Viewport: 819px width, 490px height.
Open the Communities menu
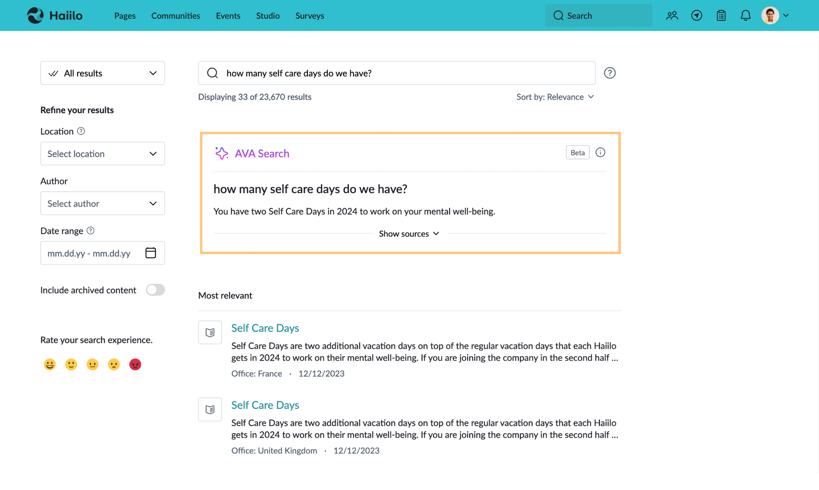[x=175, y=16]
